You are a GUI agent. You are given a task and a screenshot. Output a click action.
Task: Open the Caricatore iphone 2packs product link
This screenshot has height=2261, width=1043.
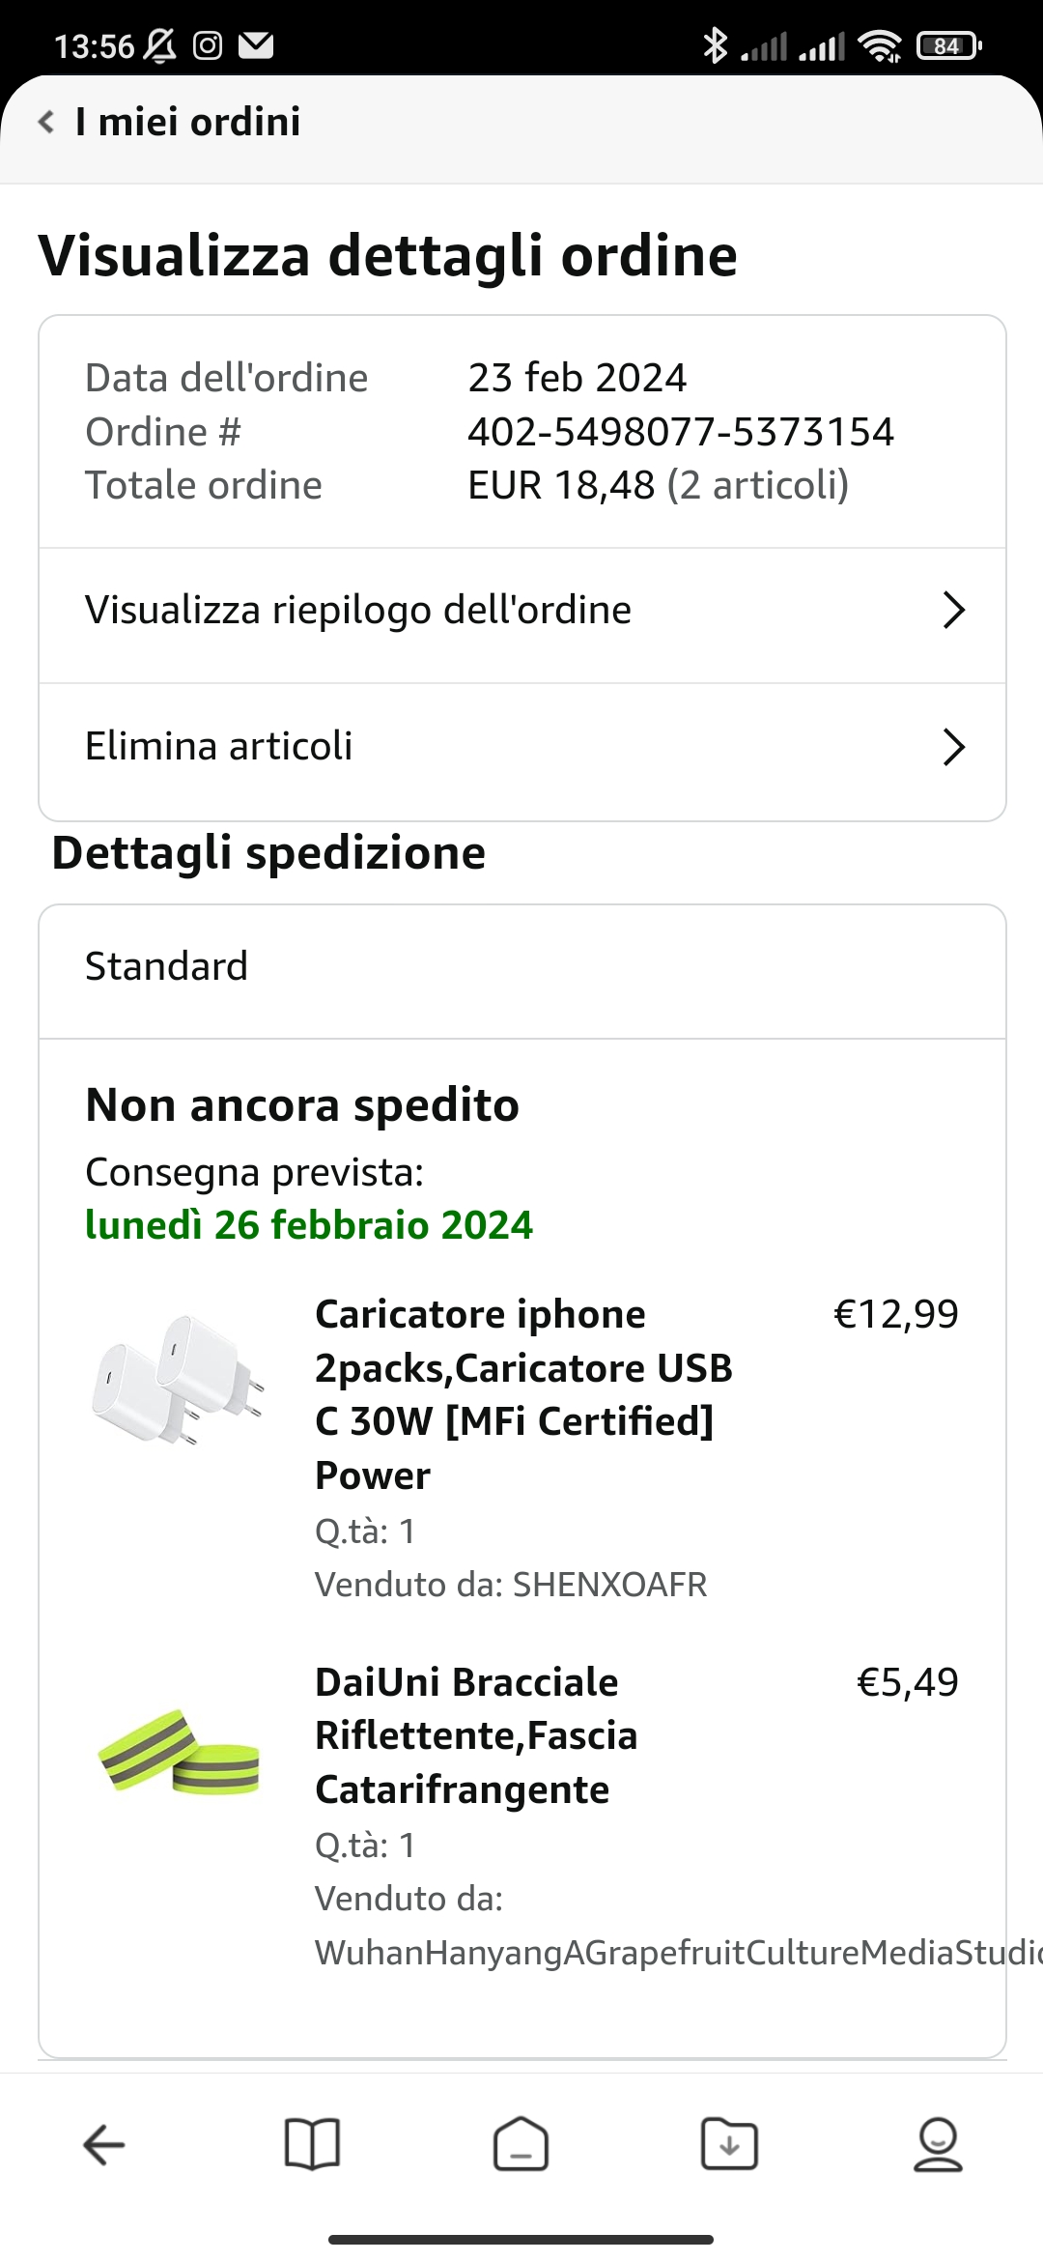tap(523, 1393)
